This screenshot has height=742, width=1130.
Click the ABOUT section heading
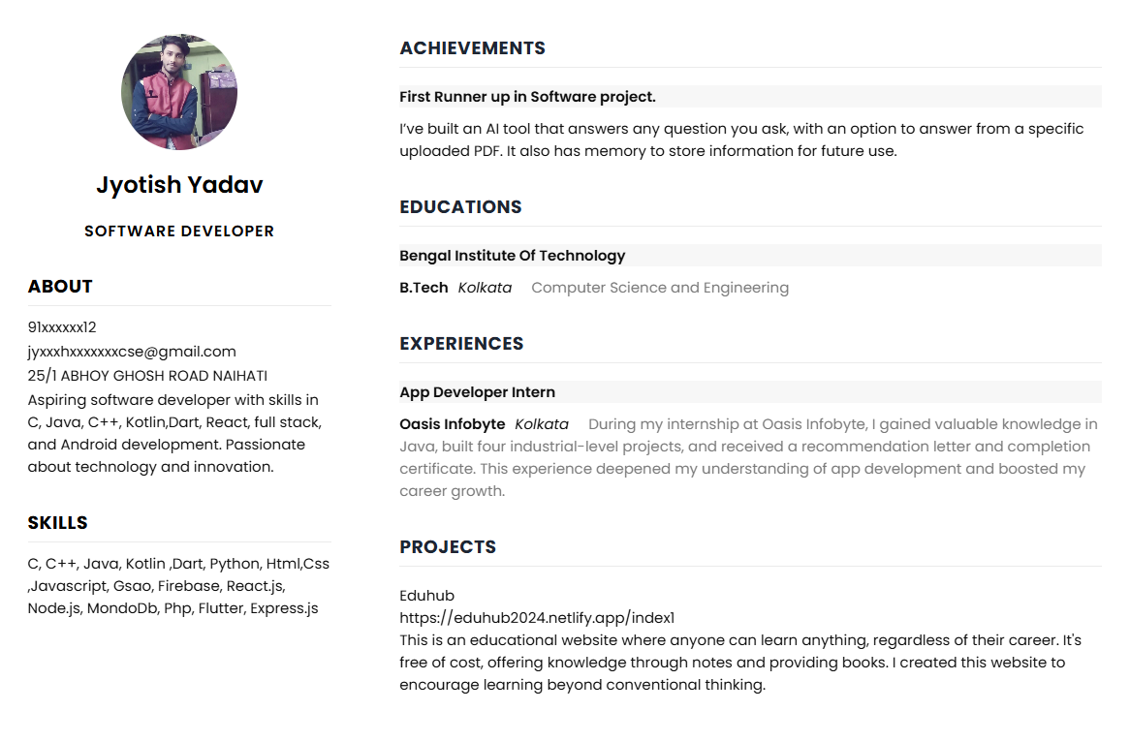60,286
